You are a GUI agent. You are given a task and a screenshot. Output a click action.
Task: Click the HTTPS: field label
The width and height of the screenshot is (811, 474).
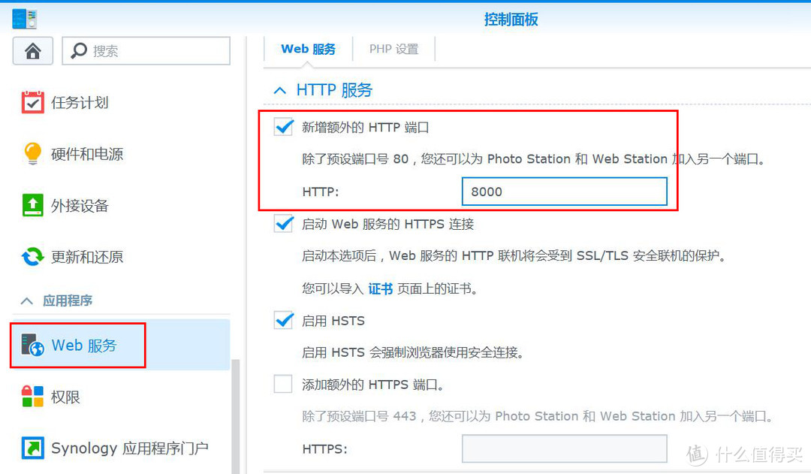[325, 449]
